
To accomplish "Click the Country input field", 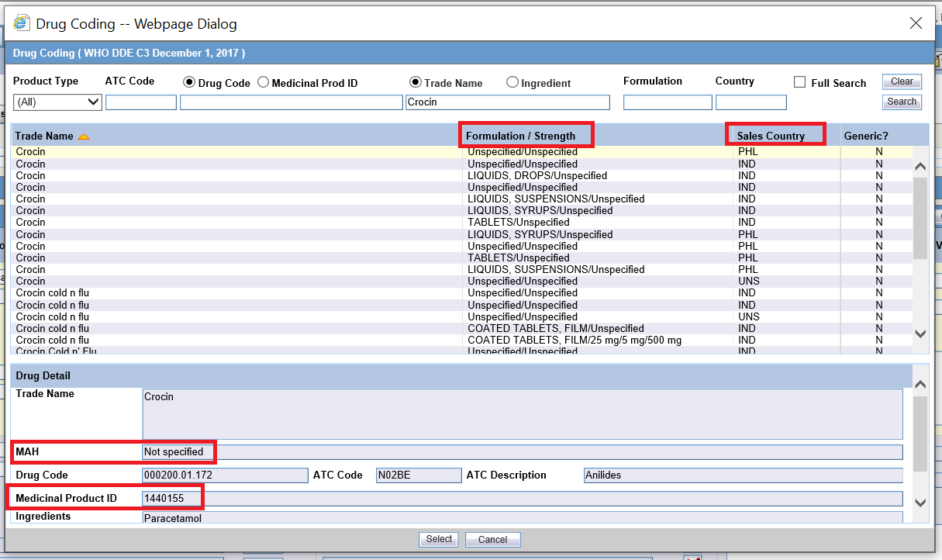I will 751,102.
